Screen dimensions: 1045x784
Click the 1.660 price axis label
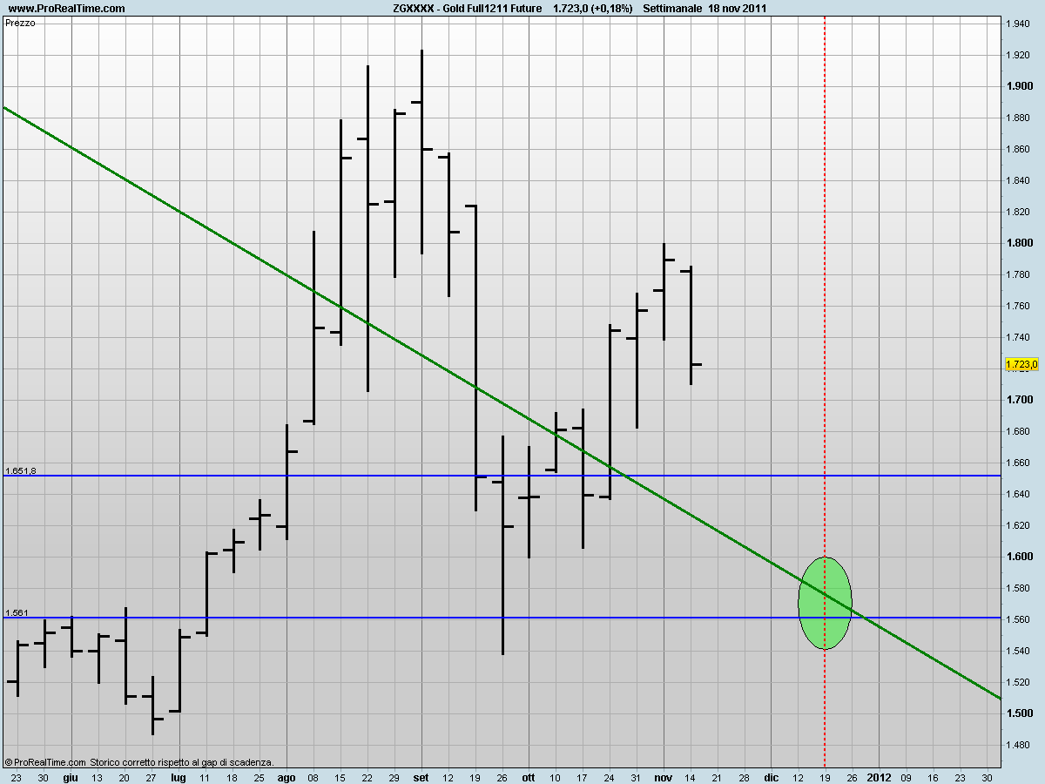(x=1019, y=463)
